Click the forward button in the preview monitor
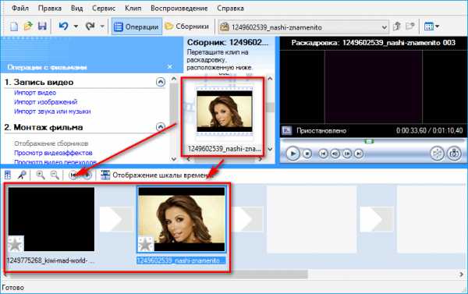 359,154
